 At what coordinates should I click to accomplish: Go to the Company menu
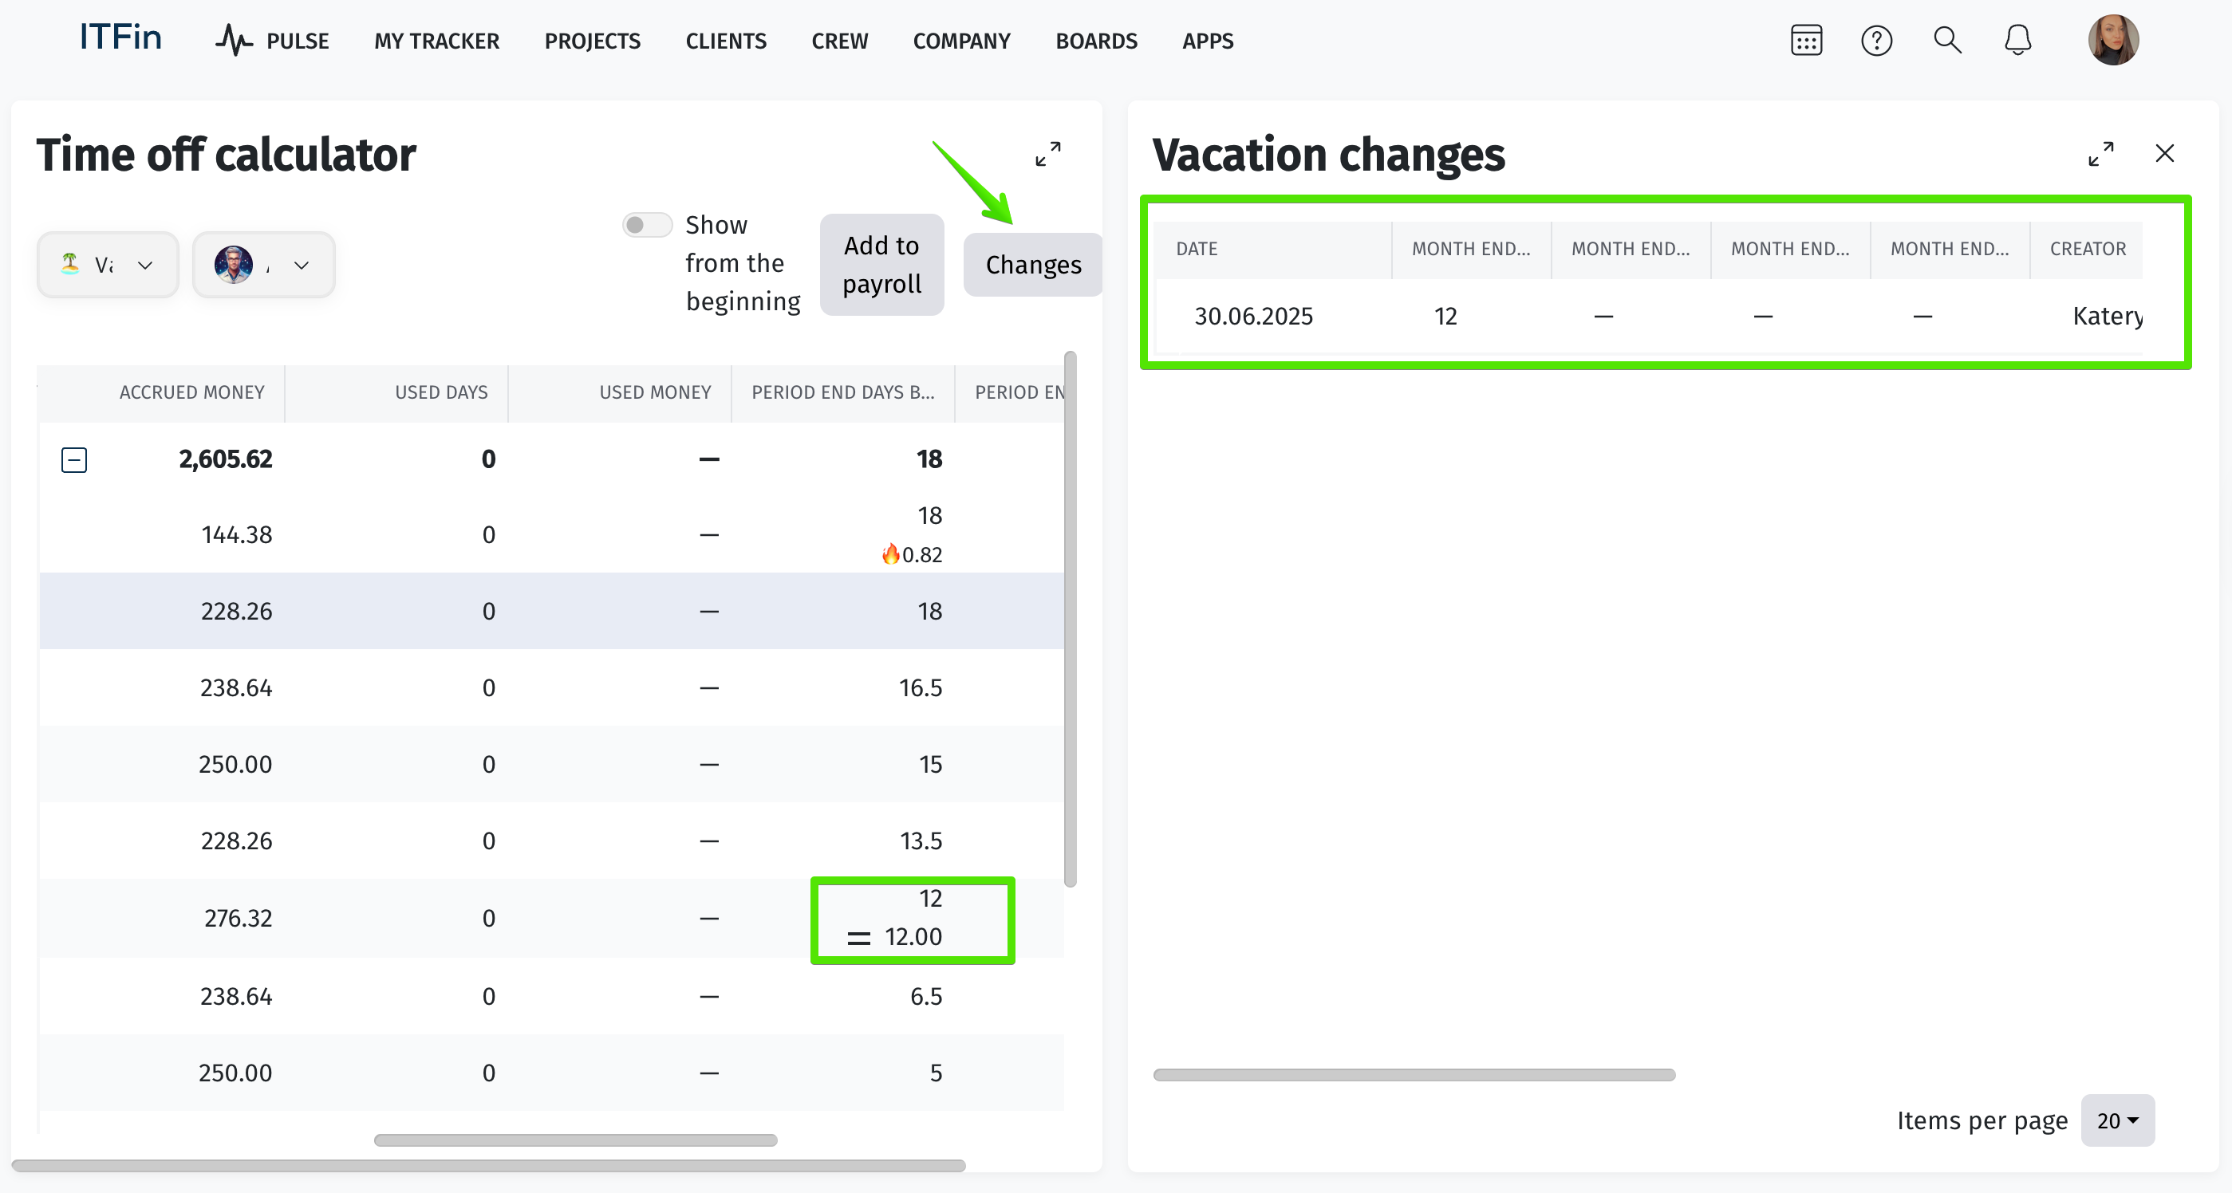(961, 41)
